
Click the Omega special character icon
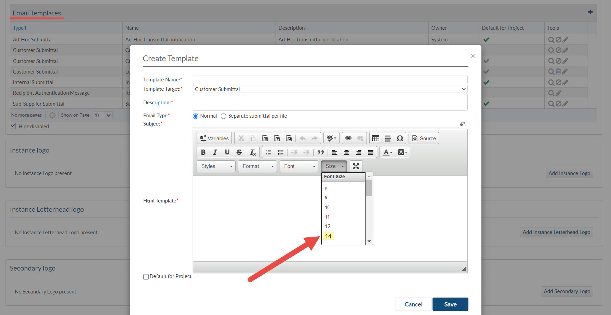point(400,138)
